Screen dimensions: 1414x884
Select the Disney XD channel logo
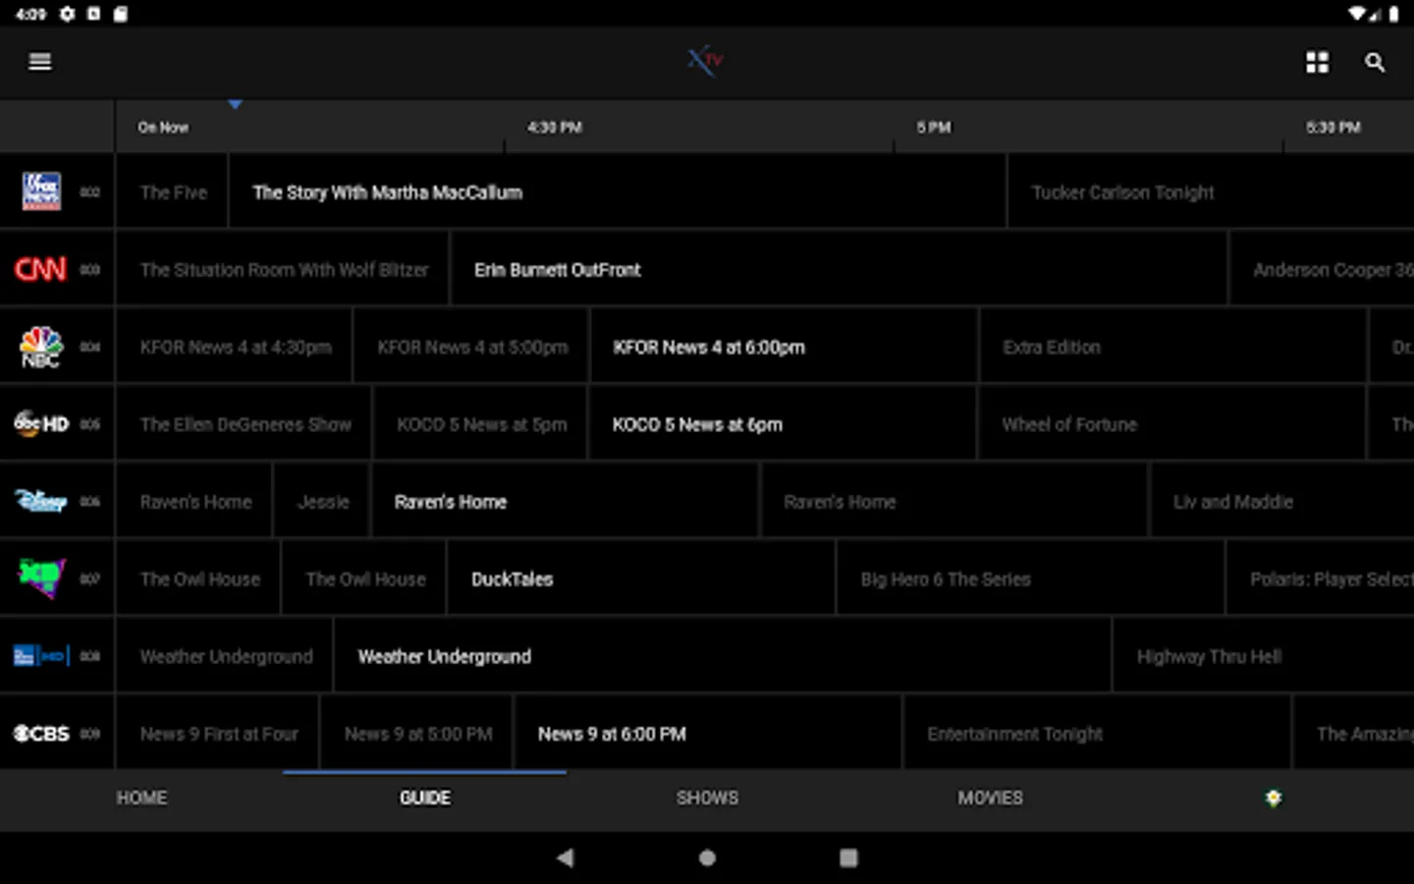41,578
